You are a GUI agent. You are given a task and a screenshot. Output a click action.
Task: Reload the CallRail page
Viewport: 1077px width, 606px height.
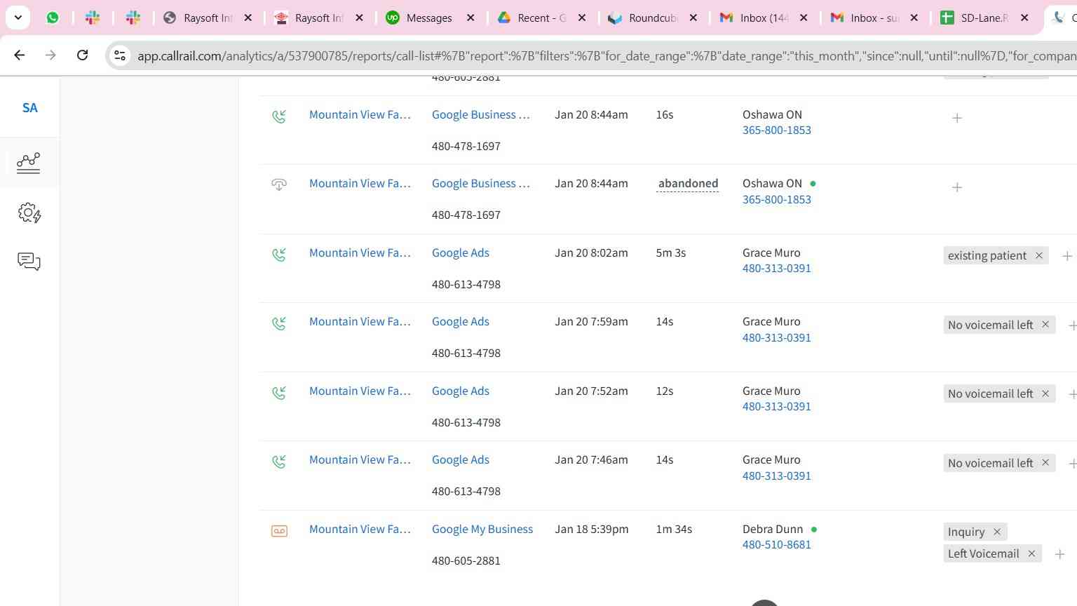pos(82,55)
